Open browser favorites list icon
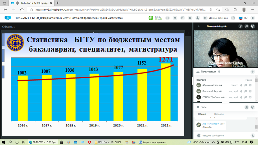Image resolution: width=258 pixels, height=145 pixels. [227, 10]
